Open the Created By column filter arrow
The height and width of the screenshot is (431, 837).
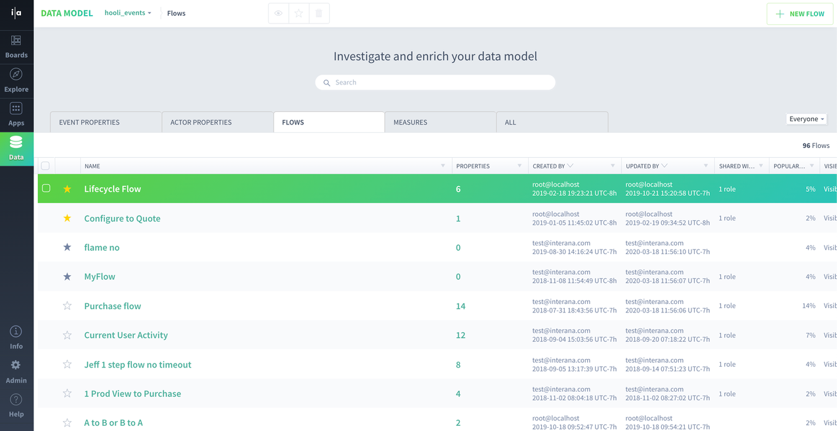point(613,166)
